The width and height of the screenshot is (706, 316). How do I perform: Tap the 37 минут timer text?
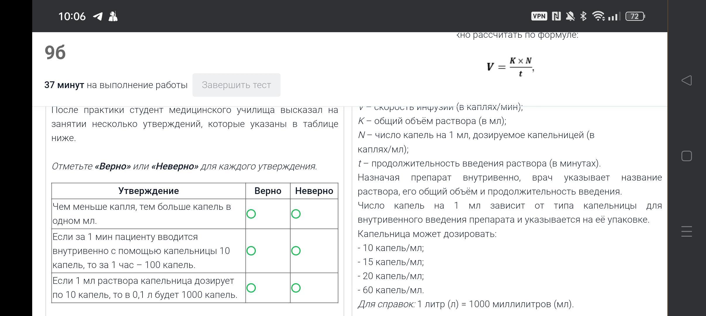(64, 85)
